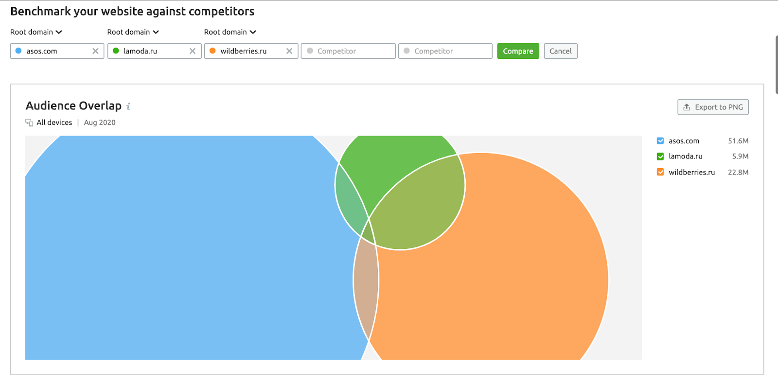The width and height of the screenshot is (778, 382).
Task: Click the asos.com legend label
Action: tap(684, 141)
